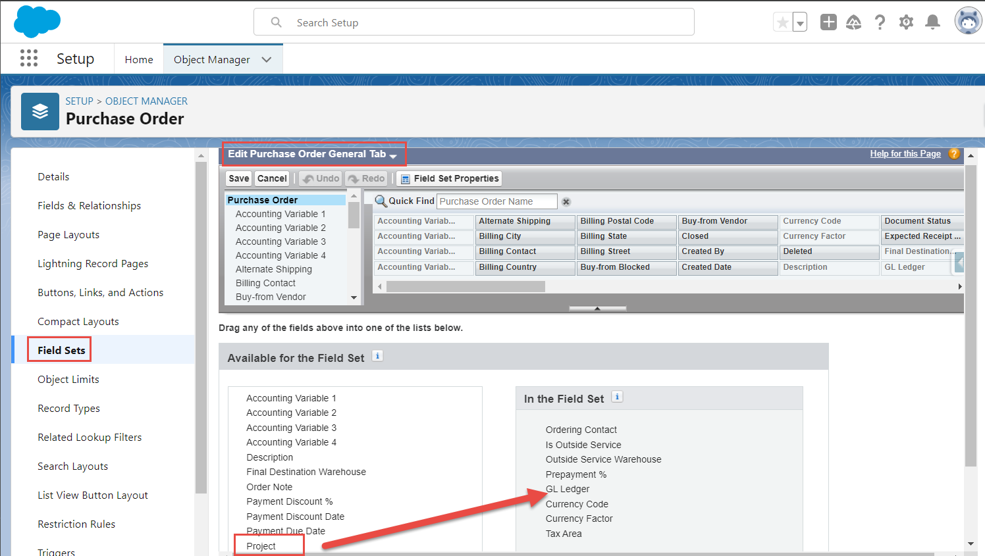Open the Help question mark icon
This screenshot has height=556, width=985.
pos(880,22)
